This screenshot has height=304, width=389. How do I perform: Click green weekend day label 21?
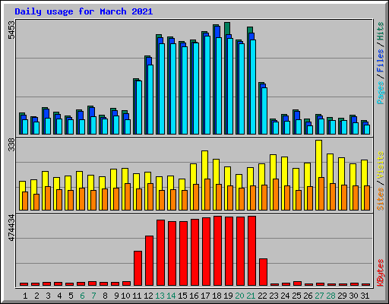coord(251,296)
